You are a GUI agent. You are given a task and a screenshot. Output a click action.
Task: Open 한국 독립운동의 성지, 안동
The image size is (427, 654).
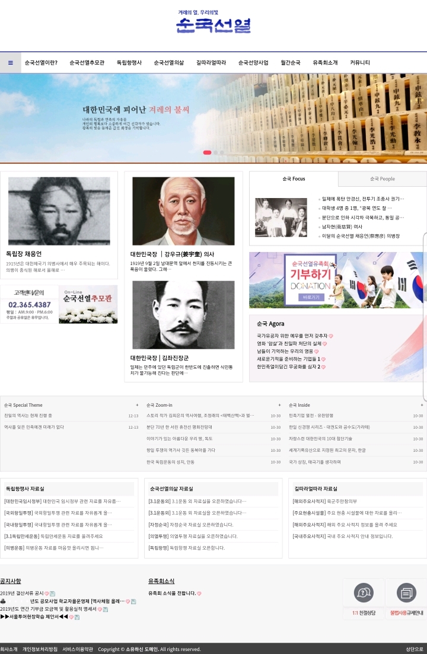coord(170,462)
